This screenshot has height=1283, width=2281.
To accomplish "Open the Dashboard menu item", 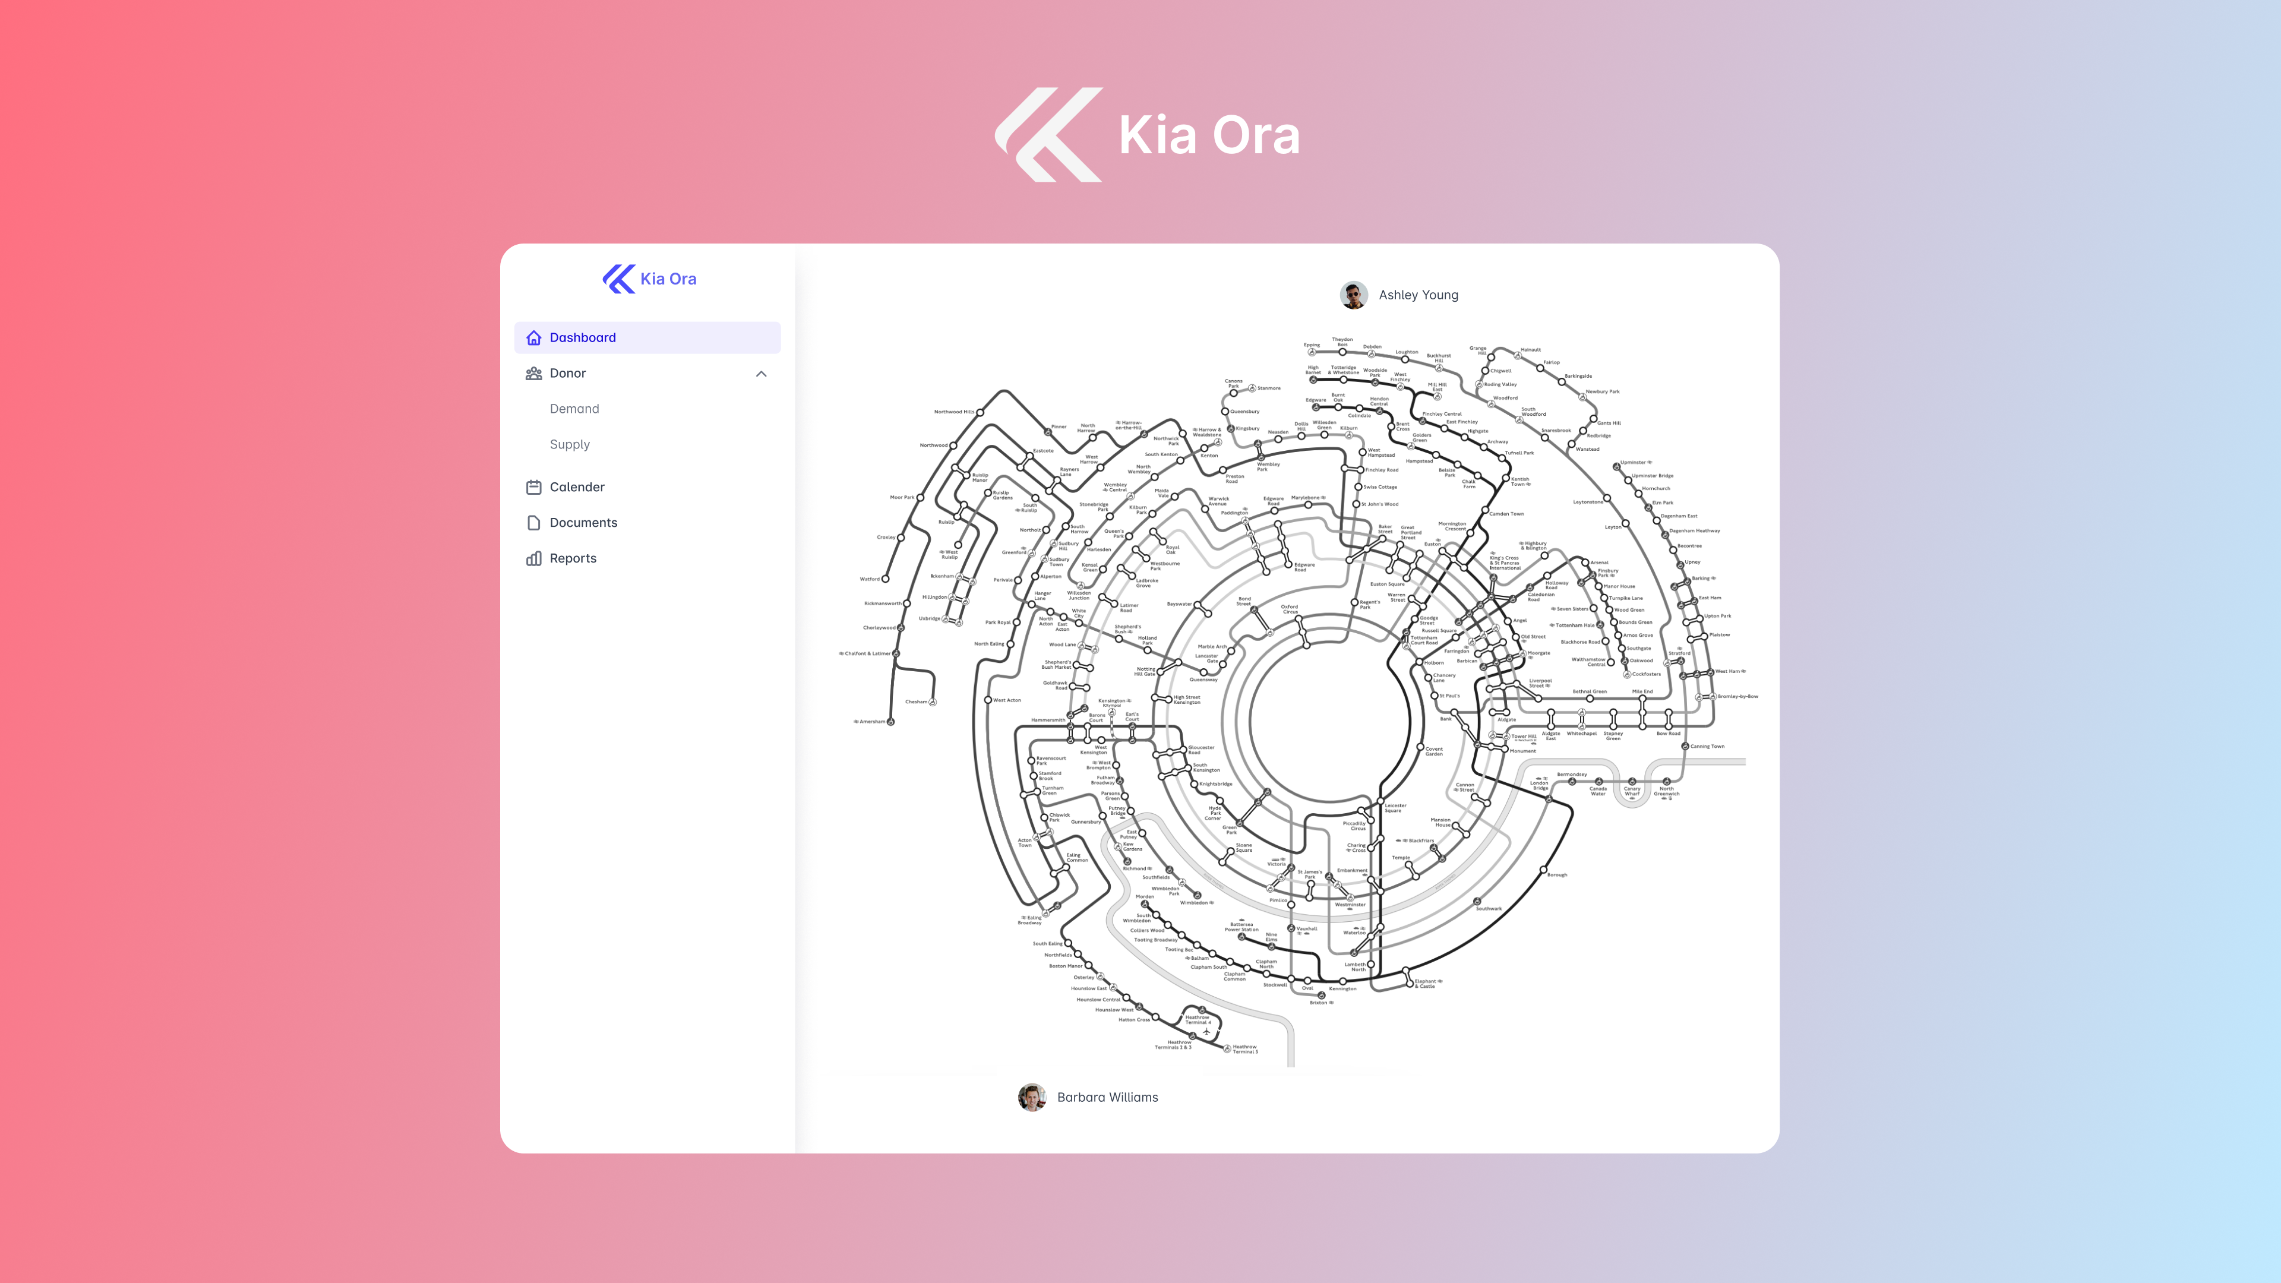I will pyautogui.click(x=583, y=337).
